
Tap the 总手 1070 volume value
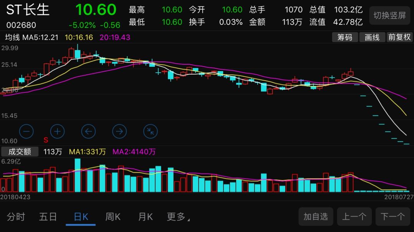tap(276, 10)
